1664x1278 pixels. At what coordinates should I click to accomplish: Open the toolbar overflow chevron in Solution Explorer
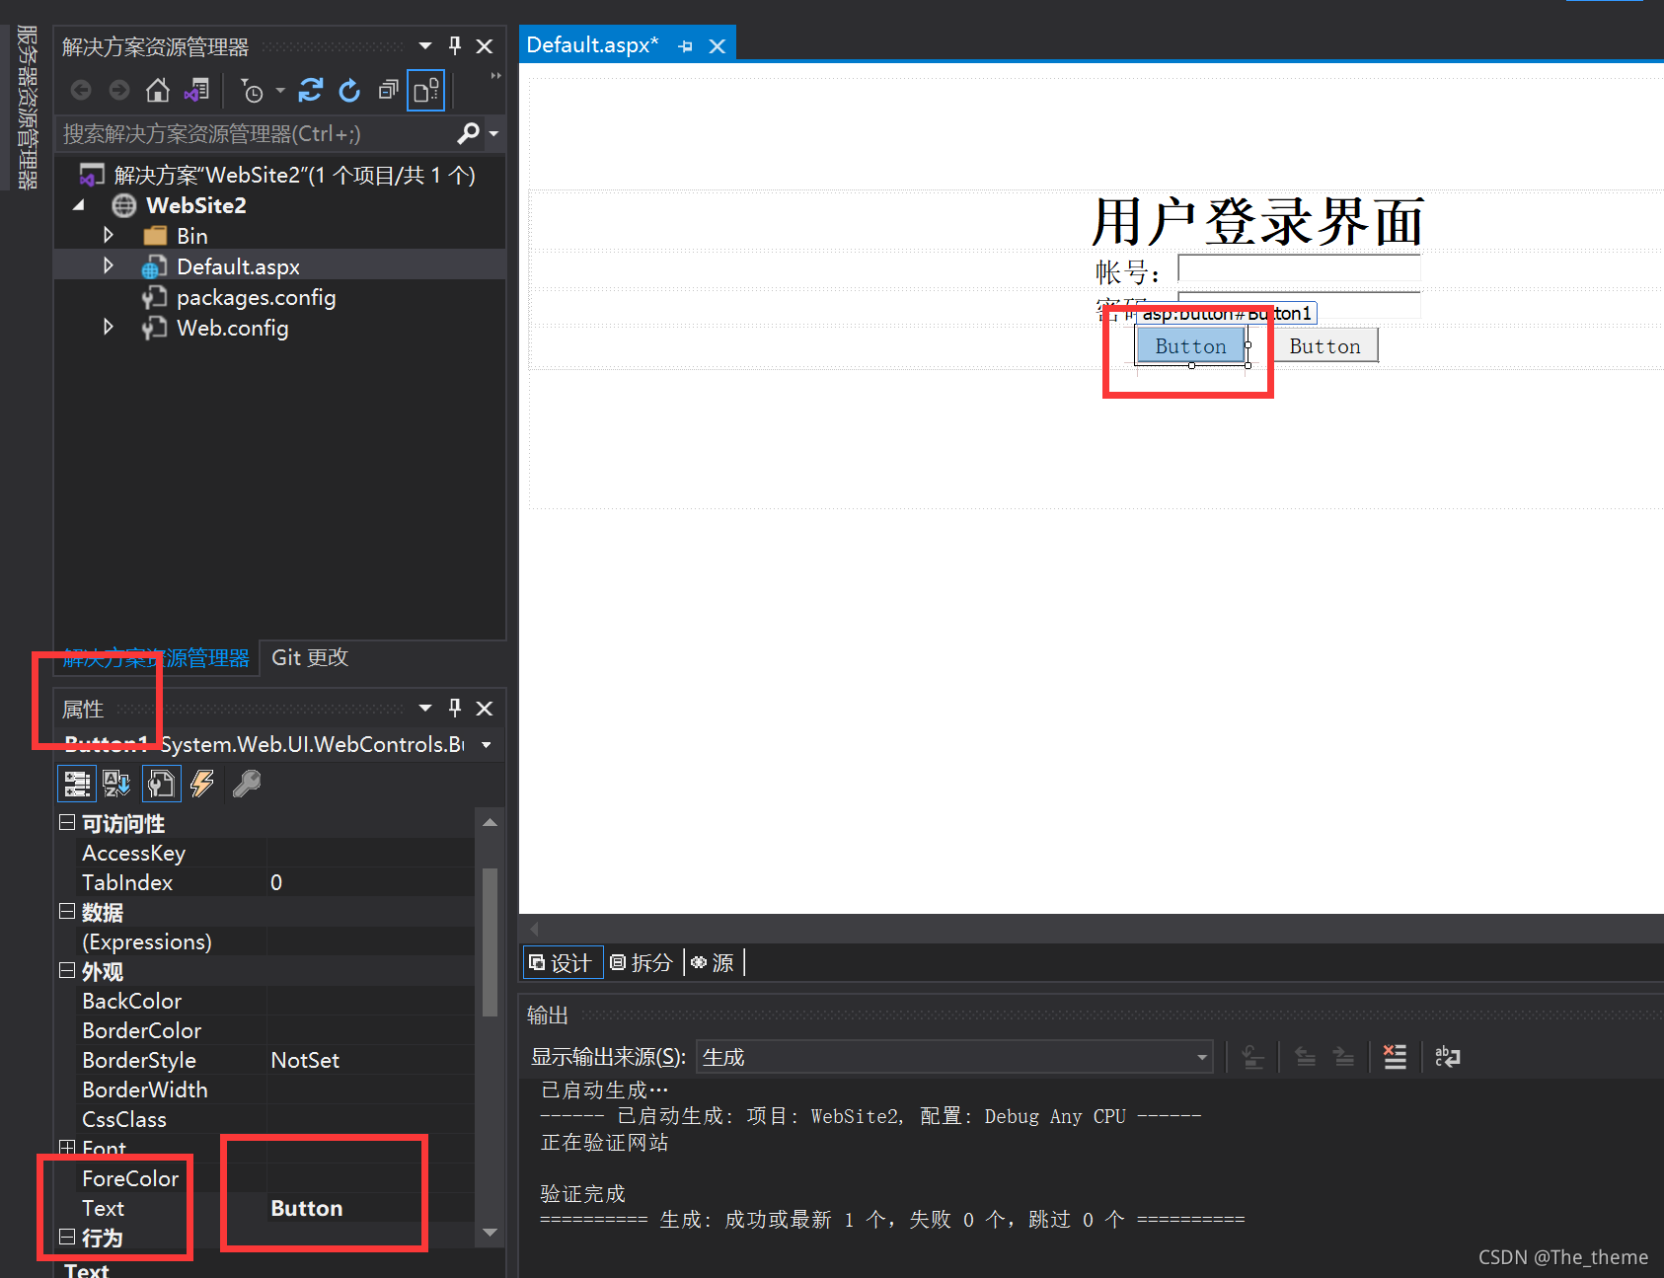point(495,76)
